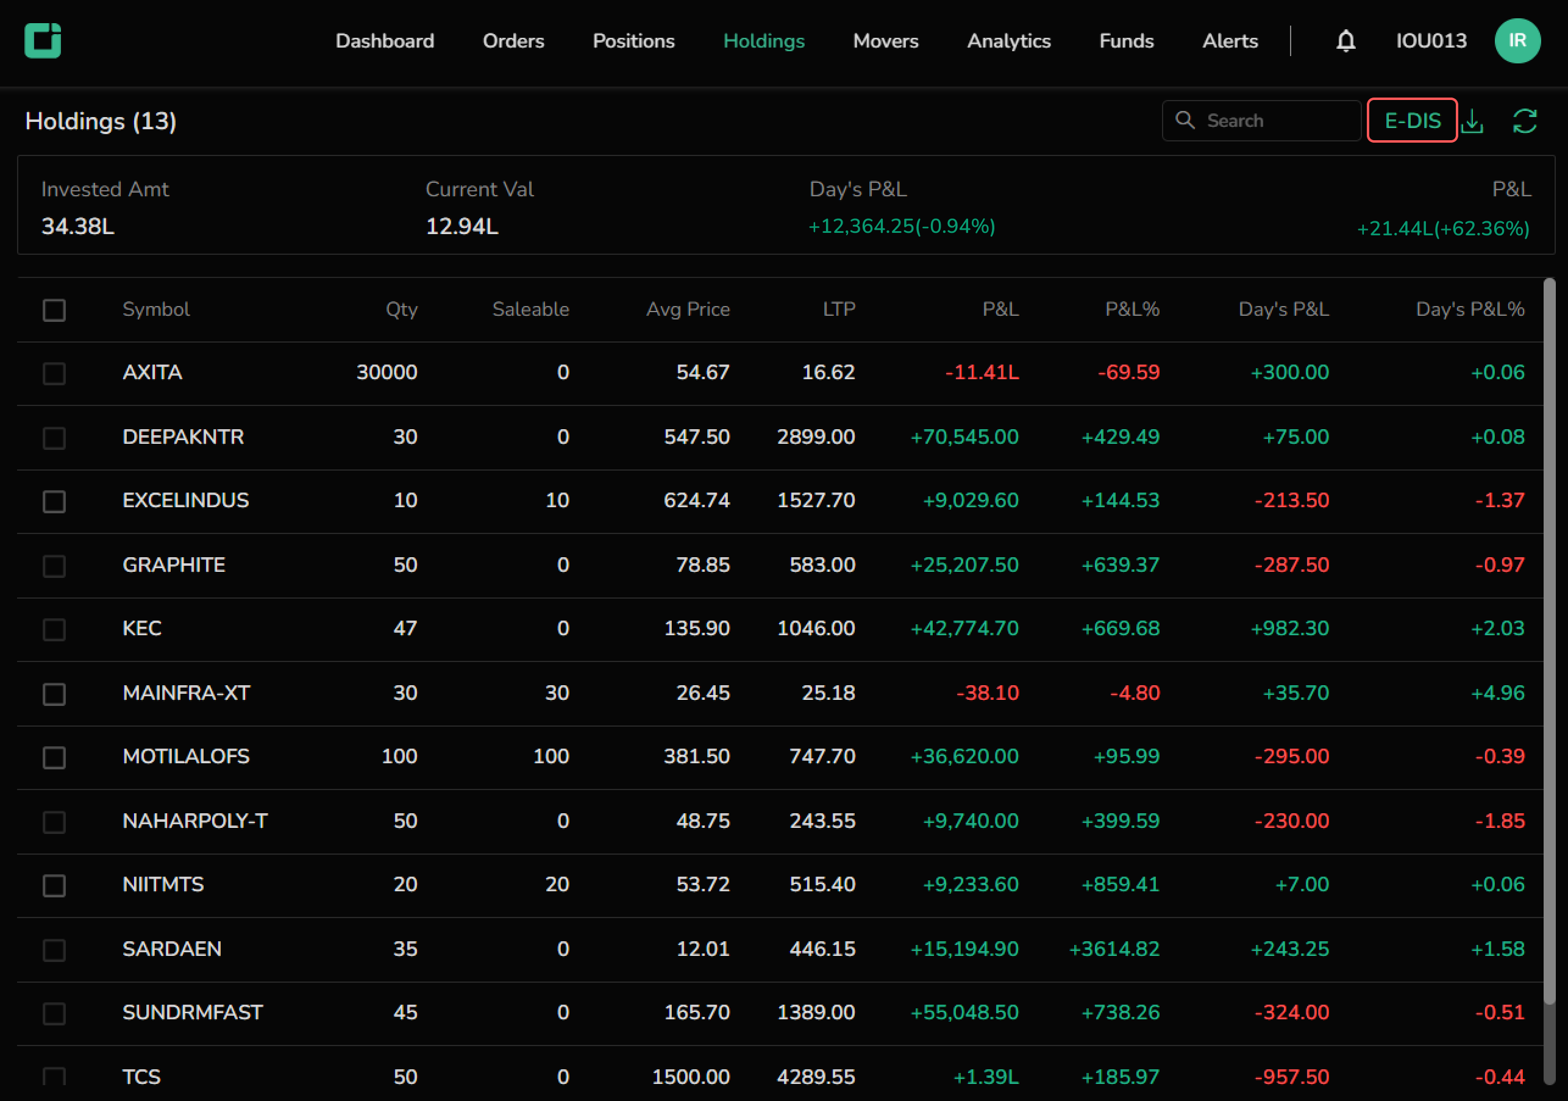This screenshot has height=1101, width=1568.
Task: Open the notifications bell icon
Action: click(1345, 41)
